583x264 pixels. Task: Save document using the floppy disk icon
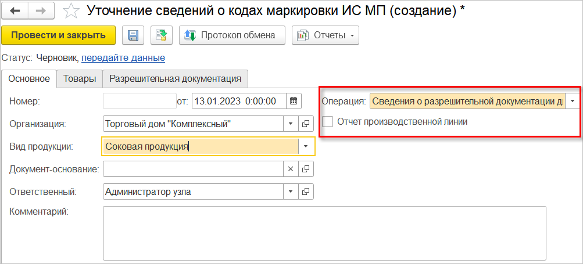(133, 35)
